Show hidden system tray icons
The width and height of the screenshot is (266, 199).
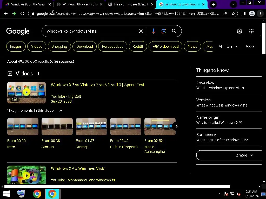coord(220,194)
